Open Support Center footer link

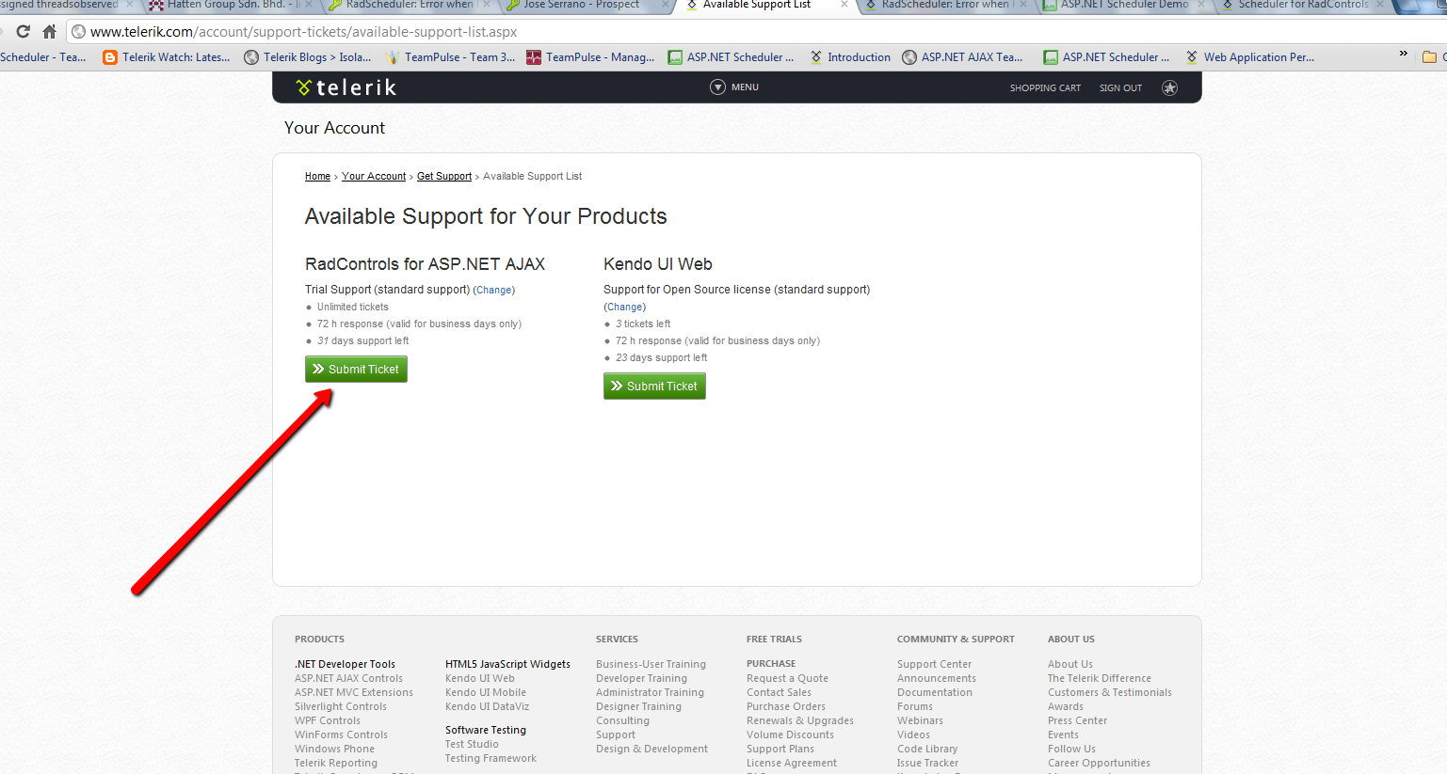[934, 665]
